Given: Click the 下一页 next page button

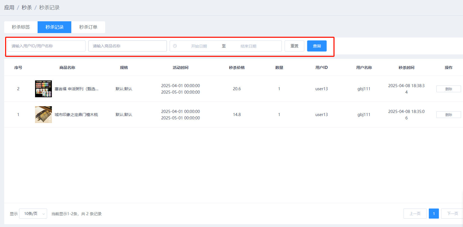Looking at the screenshot, I should pos(452,214).
